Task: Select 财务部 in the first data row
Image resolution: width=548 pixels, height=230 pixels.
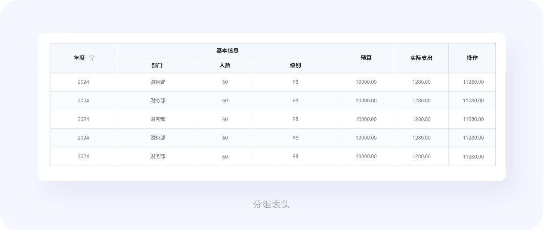Action: 158,82
